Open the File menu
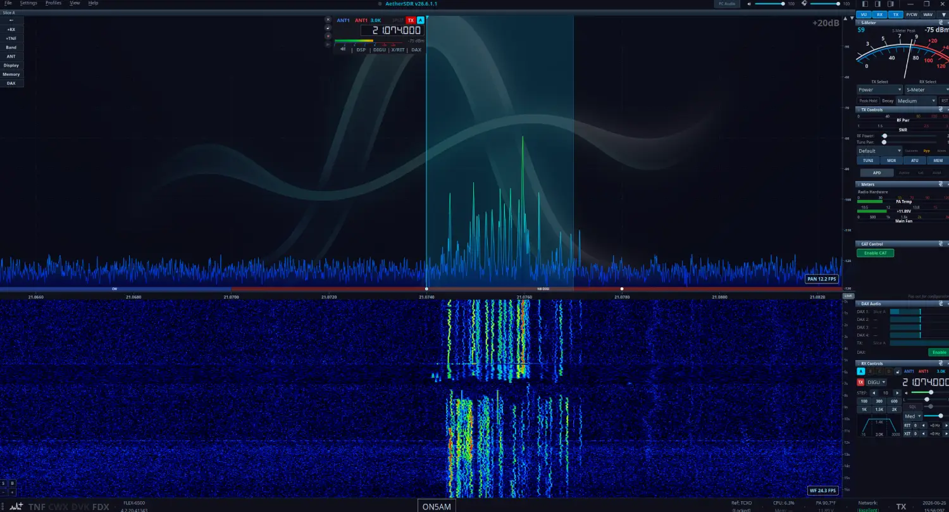This screenshot has height=512, width=949. (x=8, y=3)
